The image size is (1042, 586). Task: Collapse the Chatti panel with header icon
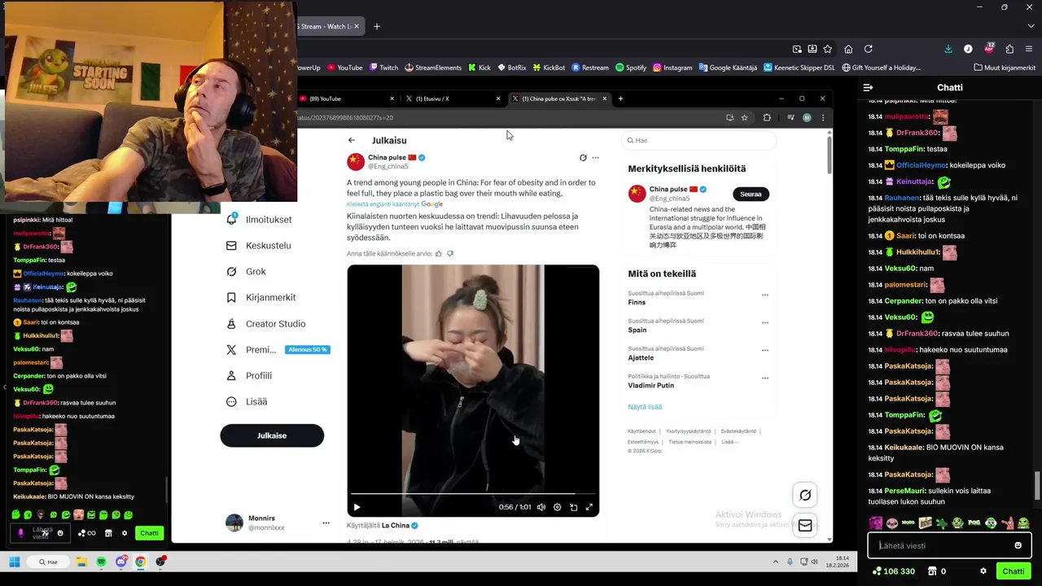pyautogui.click(x=868, y=87)
